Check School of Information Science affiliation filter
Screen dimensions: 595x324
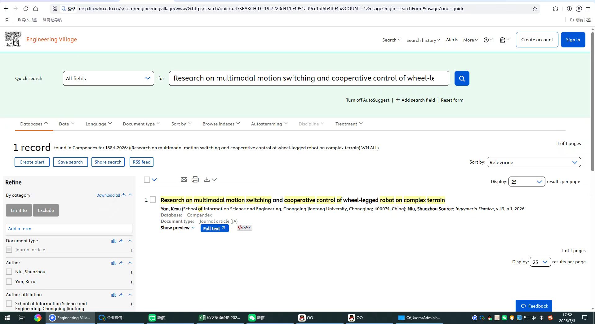click(x=9, y=304)
